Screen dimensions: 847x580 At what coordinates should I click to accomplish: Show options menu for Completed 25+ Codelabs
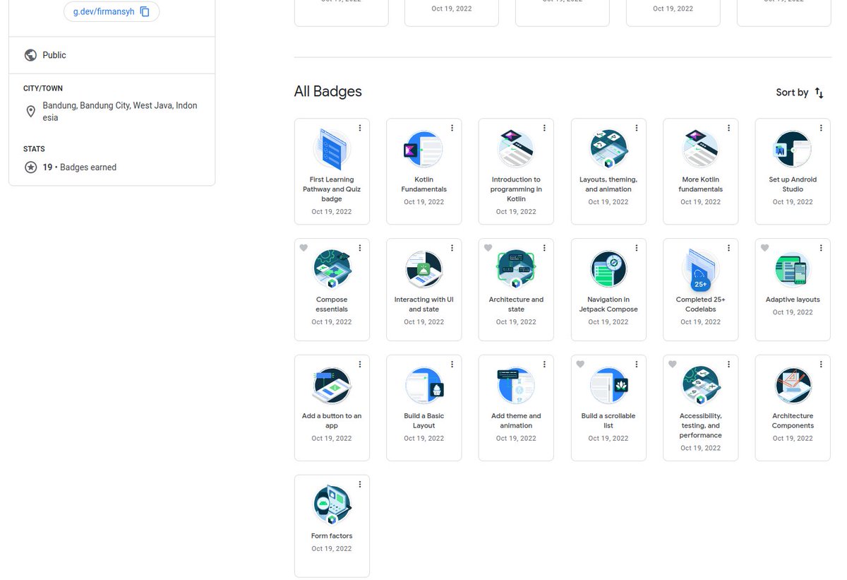(x=729, y=248)
